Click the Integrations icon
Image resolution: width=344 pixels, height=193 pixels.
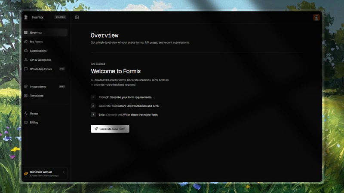(x=26, y=87)
